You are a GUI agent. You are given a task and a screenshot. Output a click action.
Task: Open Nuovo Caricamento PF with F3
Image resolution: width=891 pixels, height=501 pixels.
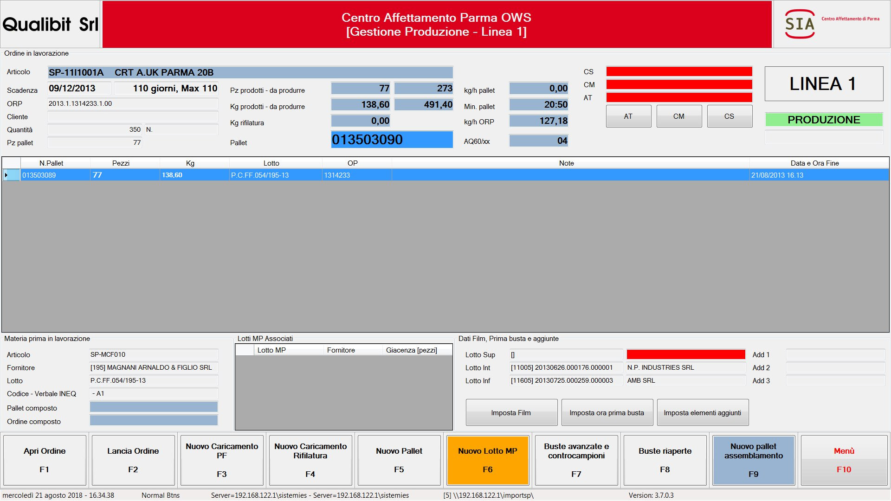pyautogui.click(x=222, y=460)
